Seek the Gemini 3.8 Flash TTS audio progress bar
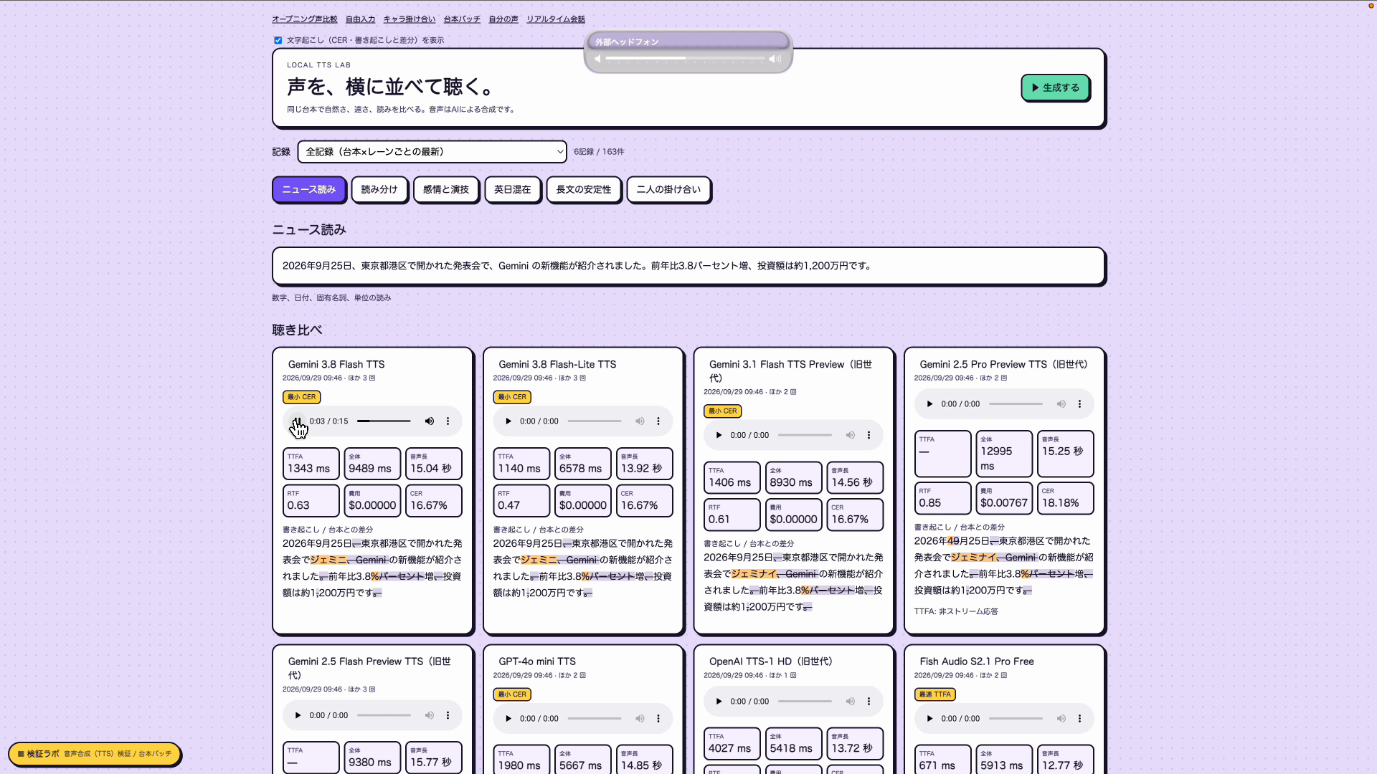The image size is (1377, 774). (x=384, y=421)
